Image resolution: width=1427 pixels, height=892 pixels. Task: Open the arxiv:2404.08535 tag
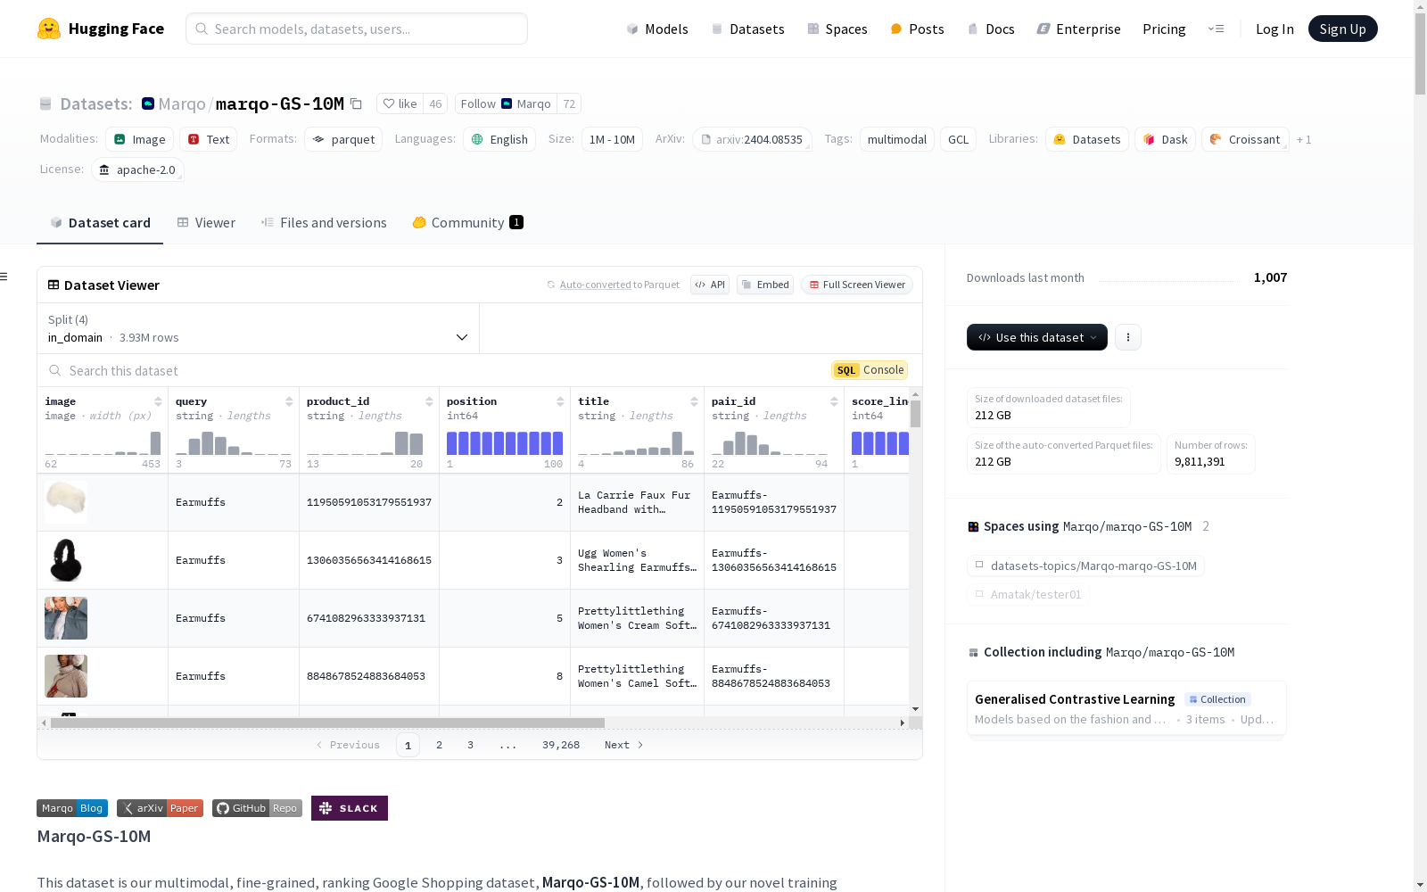pos(752,139)
